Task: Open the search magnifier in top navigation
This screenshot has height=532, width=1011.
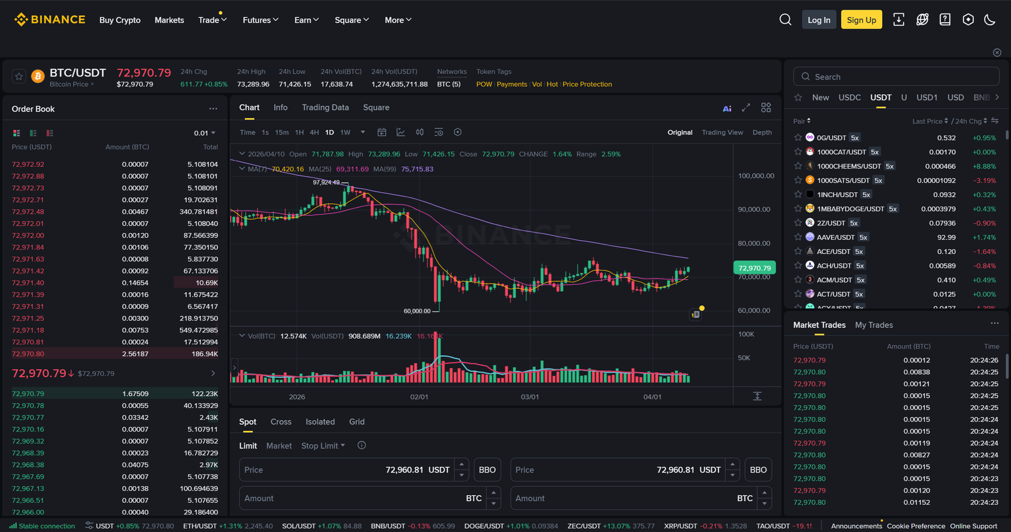Action: (785, 20)
